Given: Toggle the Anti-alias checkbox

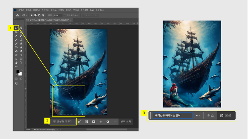Looking at the screenshot, I should point(65,15).
